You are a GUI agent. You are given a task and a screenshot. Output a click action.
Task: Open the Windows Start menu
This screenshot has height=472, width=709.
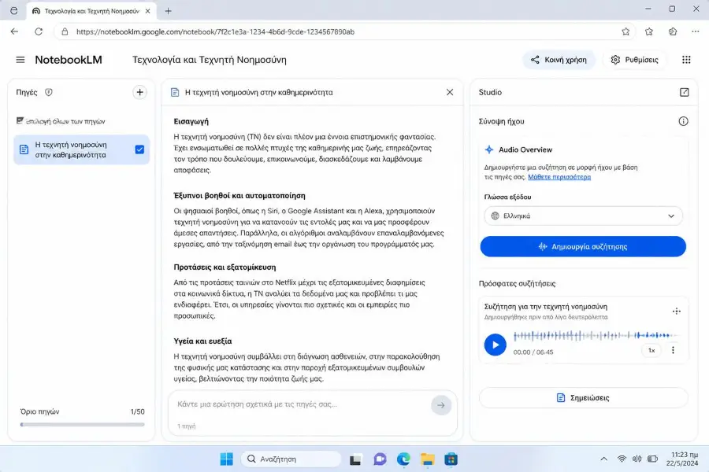coord(227,459)
